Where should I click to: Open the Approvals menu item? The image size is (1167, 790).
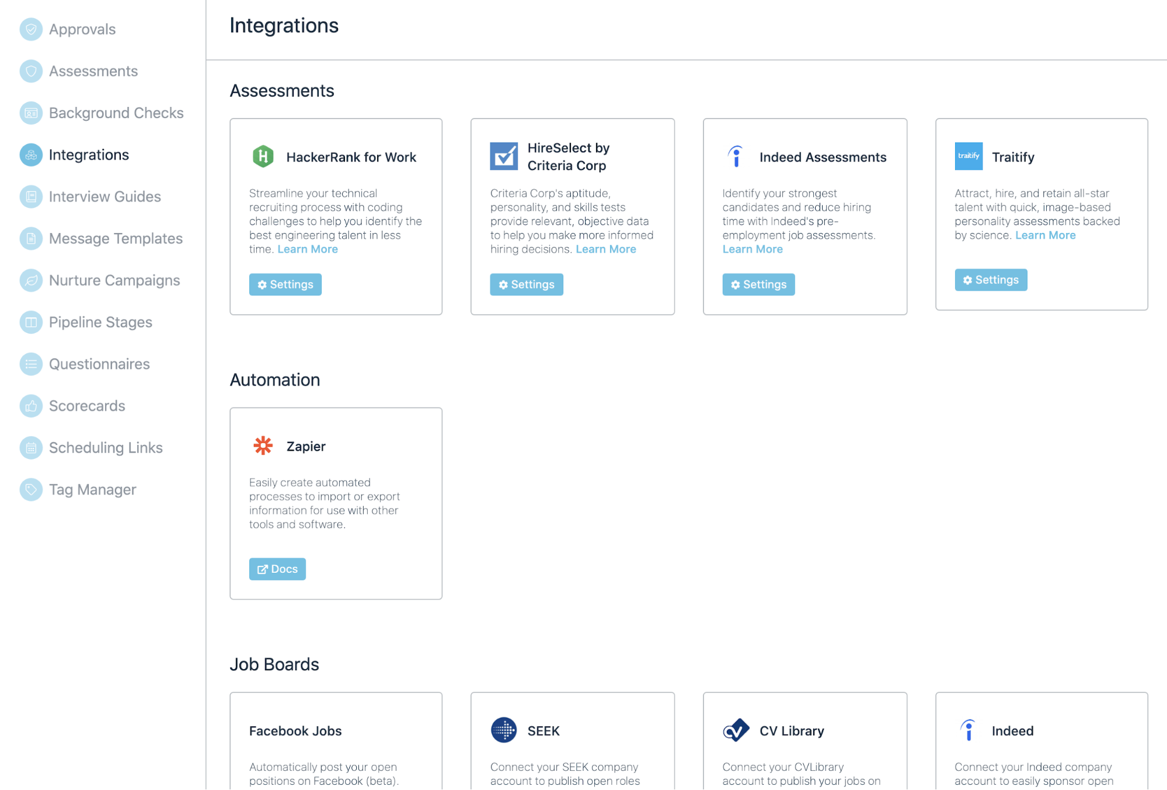82,29
